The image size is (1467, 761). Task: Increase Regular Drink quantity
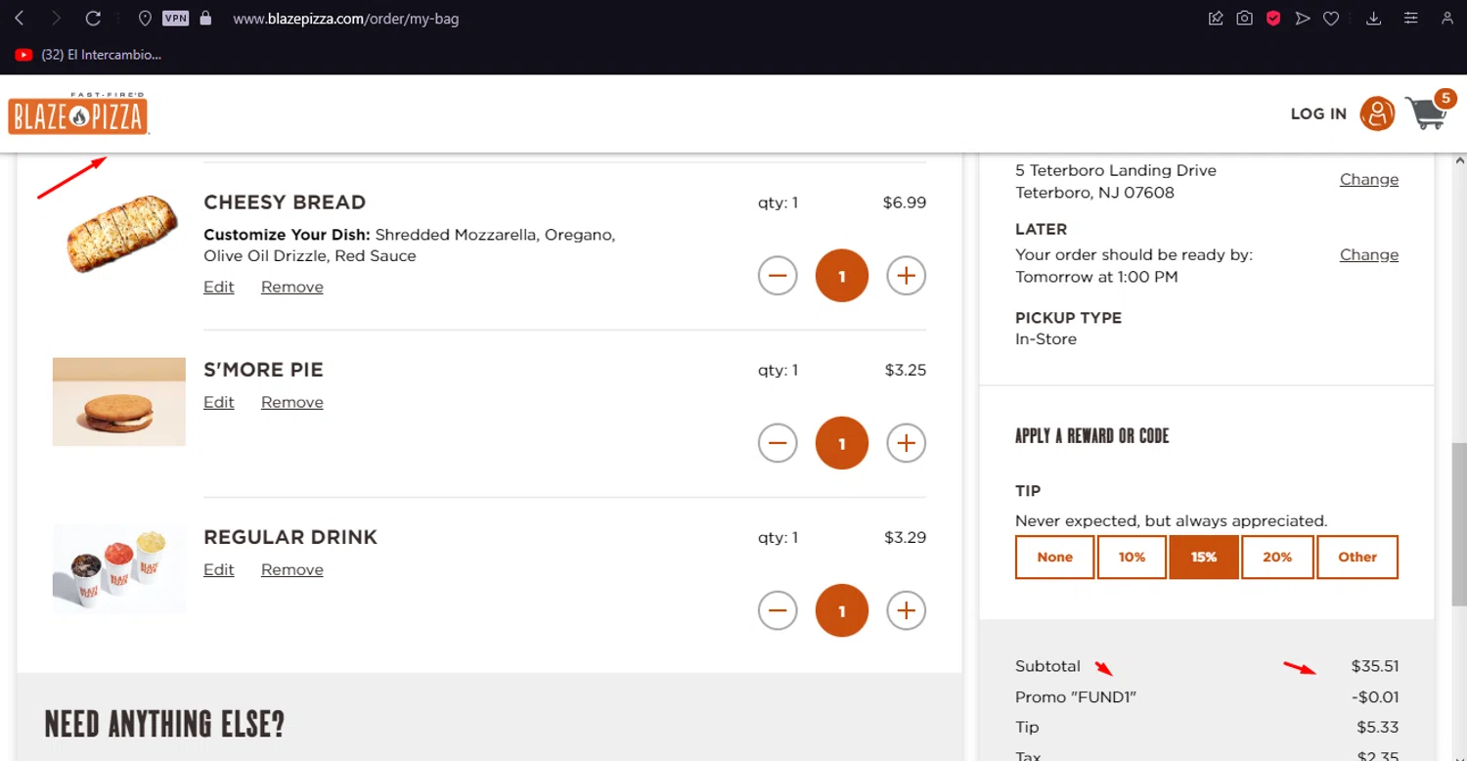[907, 610]
